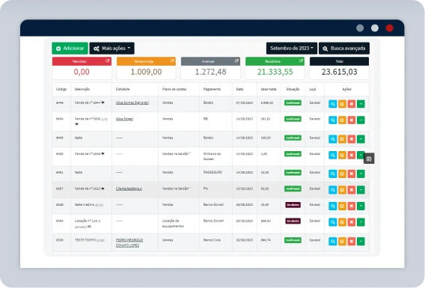View details of the Cliente telefone row
Viewport: 425px width, 288px height.
click(x=332, y=190)
